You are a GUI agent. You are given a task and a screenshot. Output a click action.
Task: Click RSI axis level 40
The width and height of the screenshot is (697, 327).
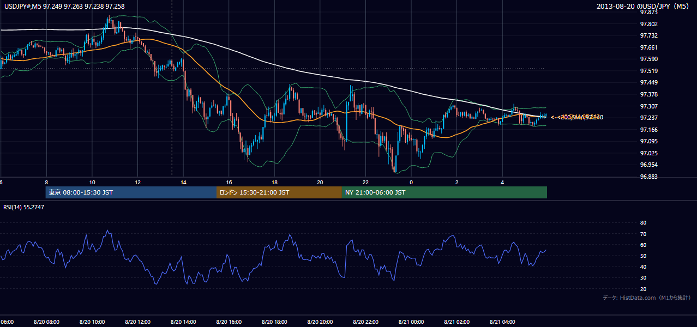(643, 267)
